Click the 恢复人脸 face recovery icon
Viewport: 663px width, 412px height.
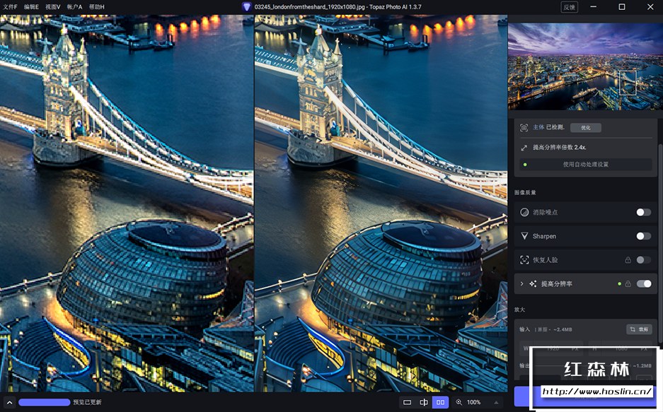pos(524,260)
